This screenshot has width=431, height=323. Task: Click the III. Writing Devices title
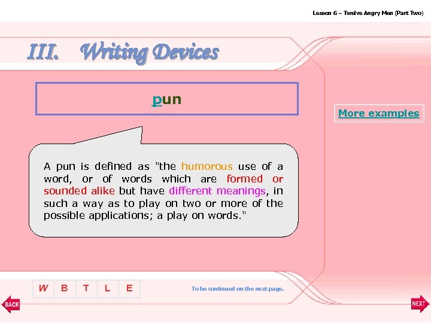(123, 52)
